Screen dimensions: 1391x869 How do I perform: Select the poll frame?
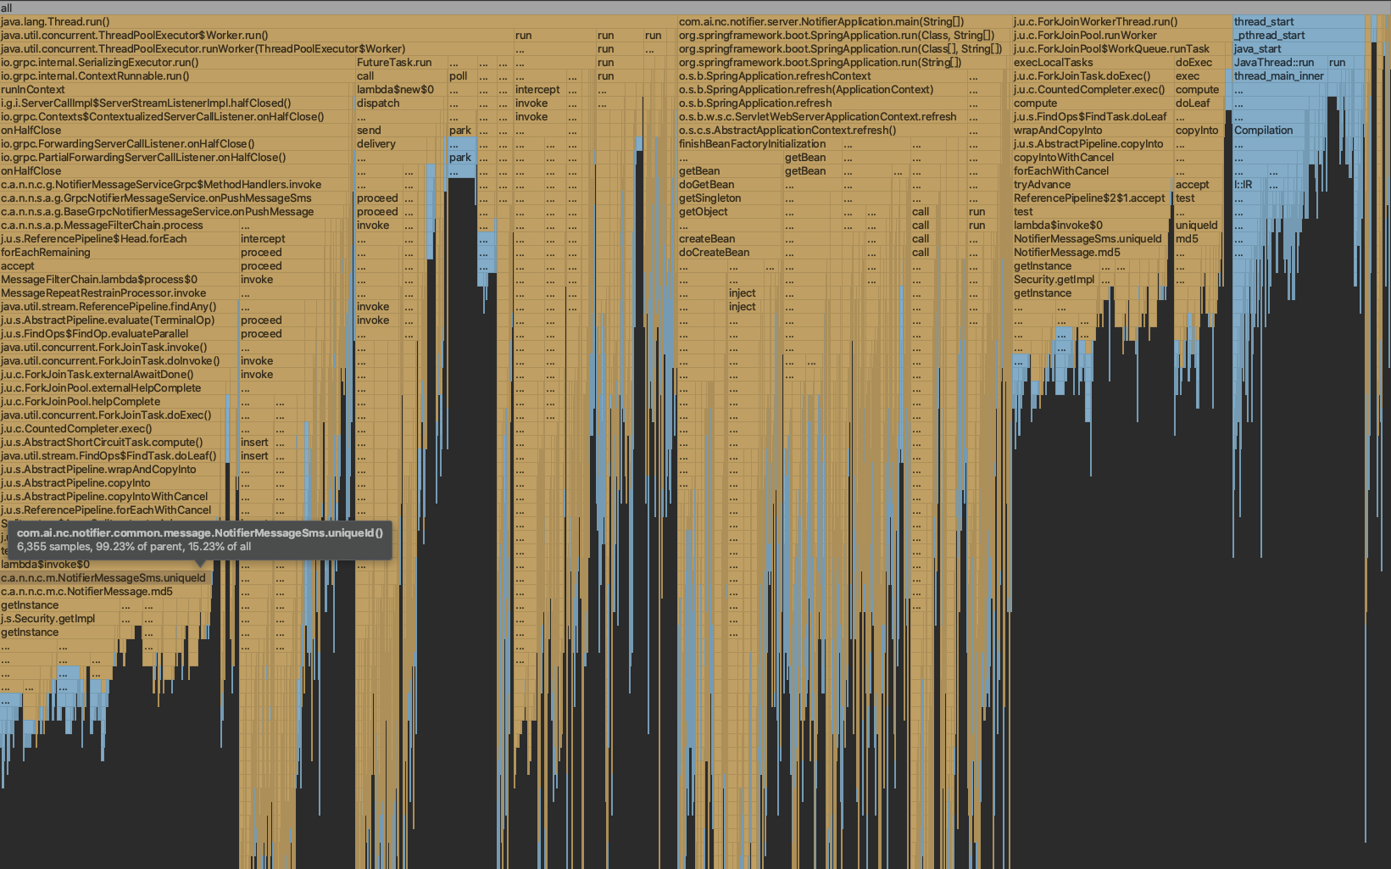462,75
